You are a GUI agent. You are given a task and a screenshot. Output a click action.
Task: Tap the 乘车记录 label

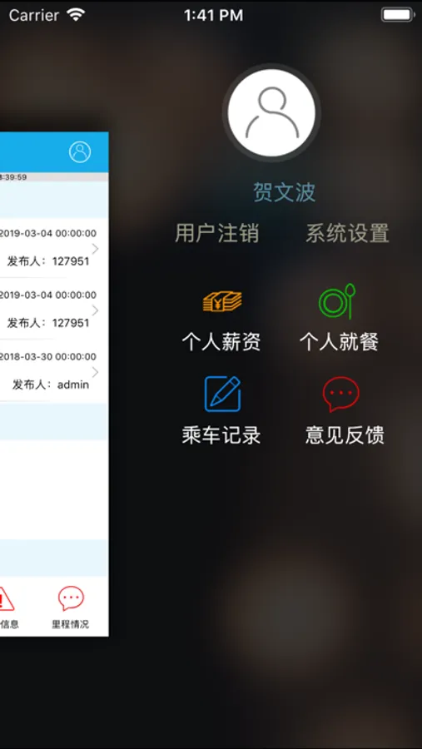tap(221, 435)
